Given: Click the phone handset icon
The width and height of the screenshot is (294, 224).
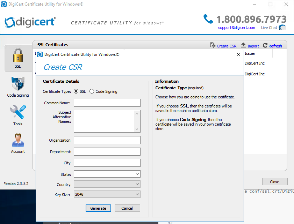Looking at the screenshot, I should 208,19.
